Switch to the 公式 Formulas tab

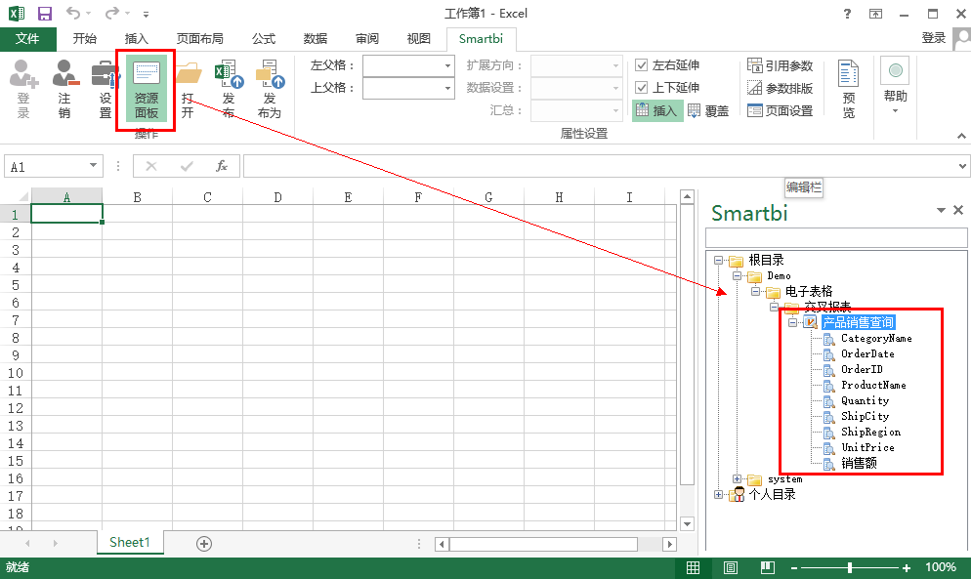[263, 38]
